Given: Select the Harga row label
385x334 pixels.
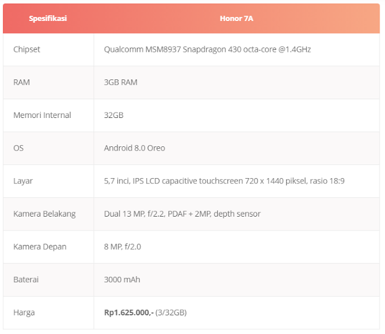Looking at the screenshot, I should (x=24, y=313).
